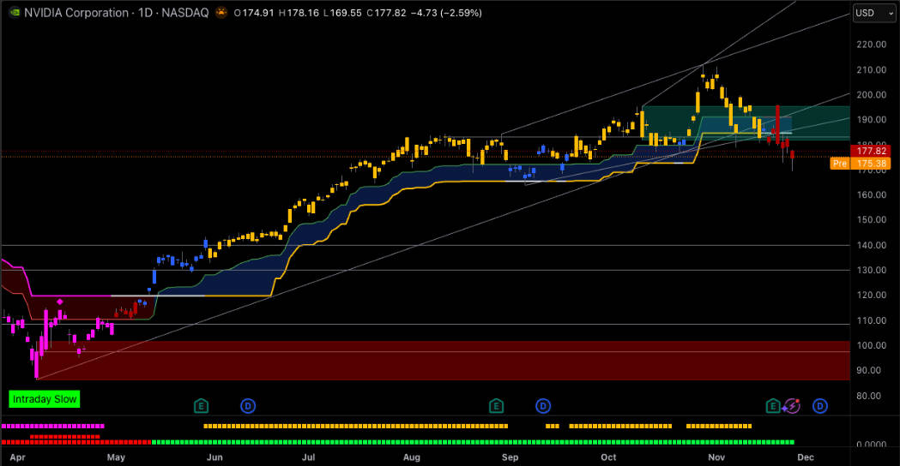Screen dimensions: 900x466
Task: Open the dividend marker nearest to June
Action: pos(248,405)
